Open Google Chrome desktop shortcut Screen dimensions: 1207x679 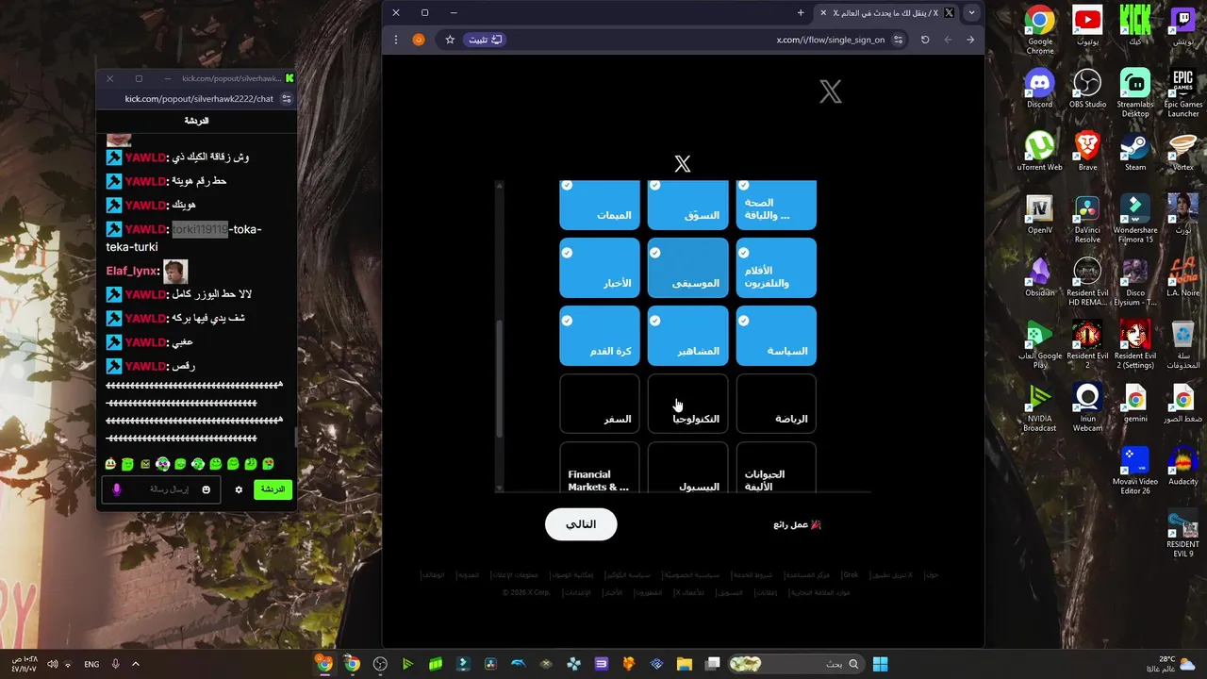[x=1040, y=27]
